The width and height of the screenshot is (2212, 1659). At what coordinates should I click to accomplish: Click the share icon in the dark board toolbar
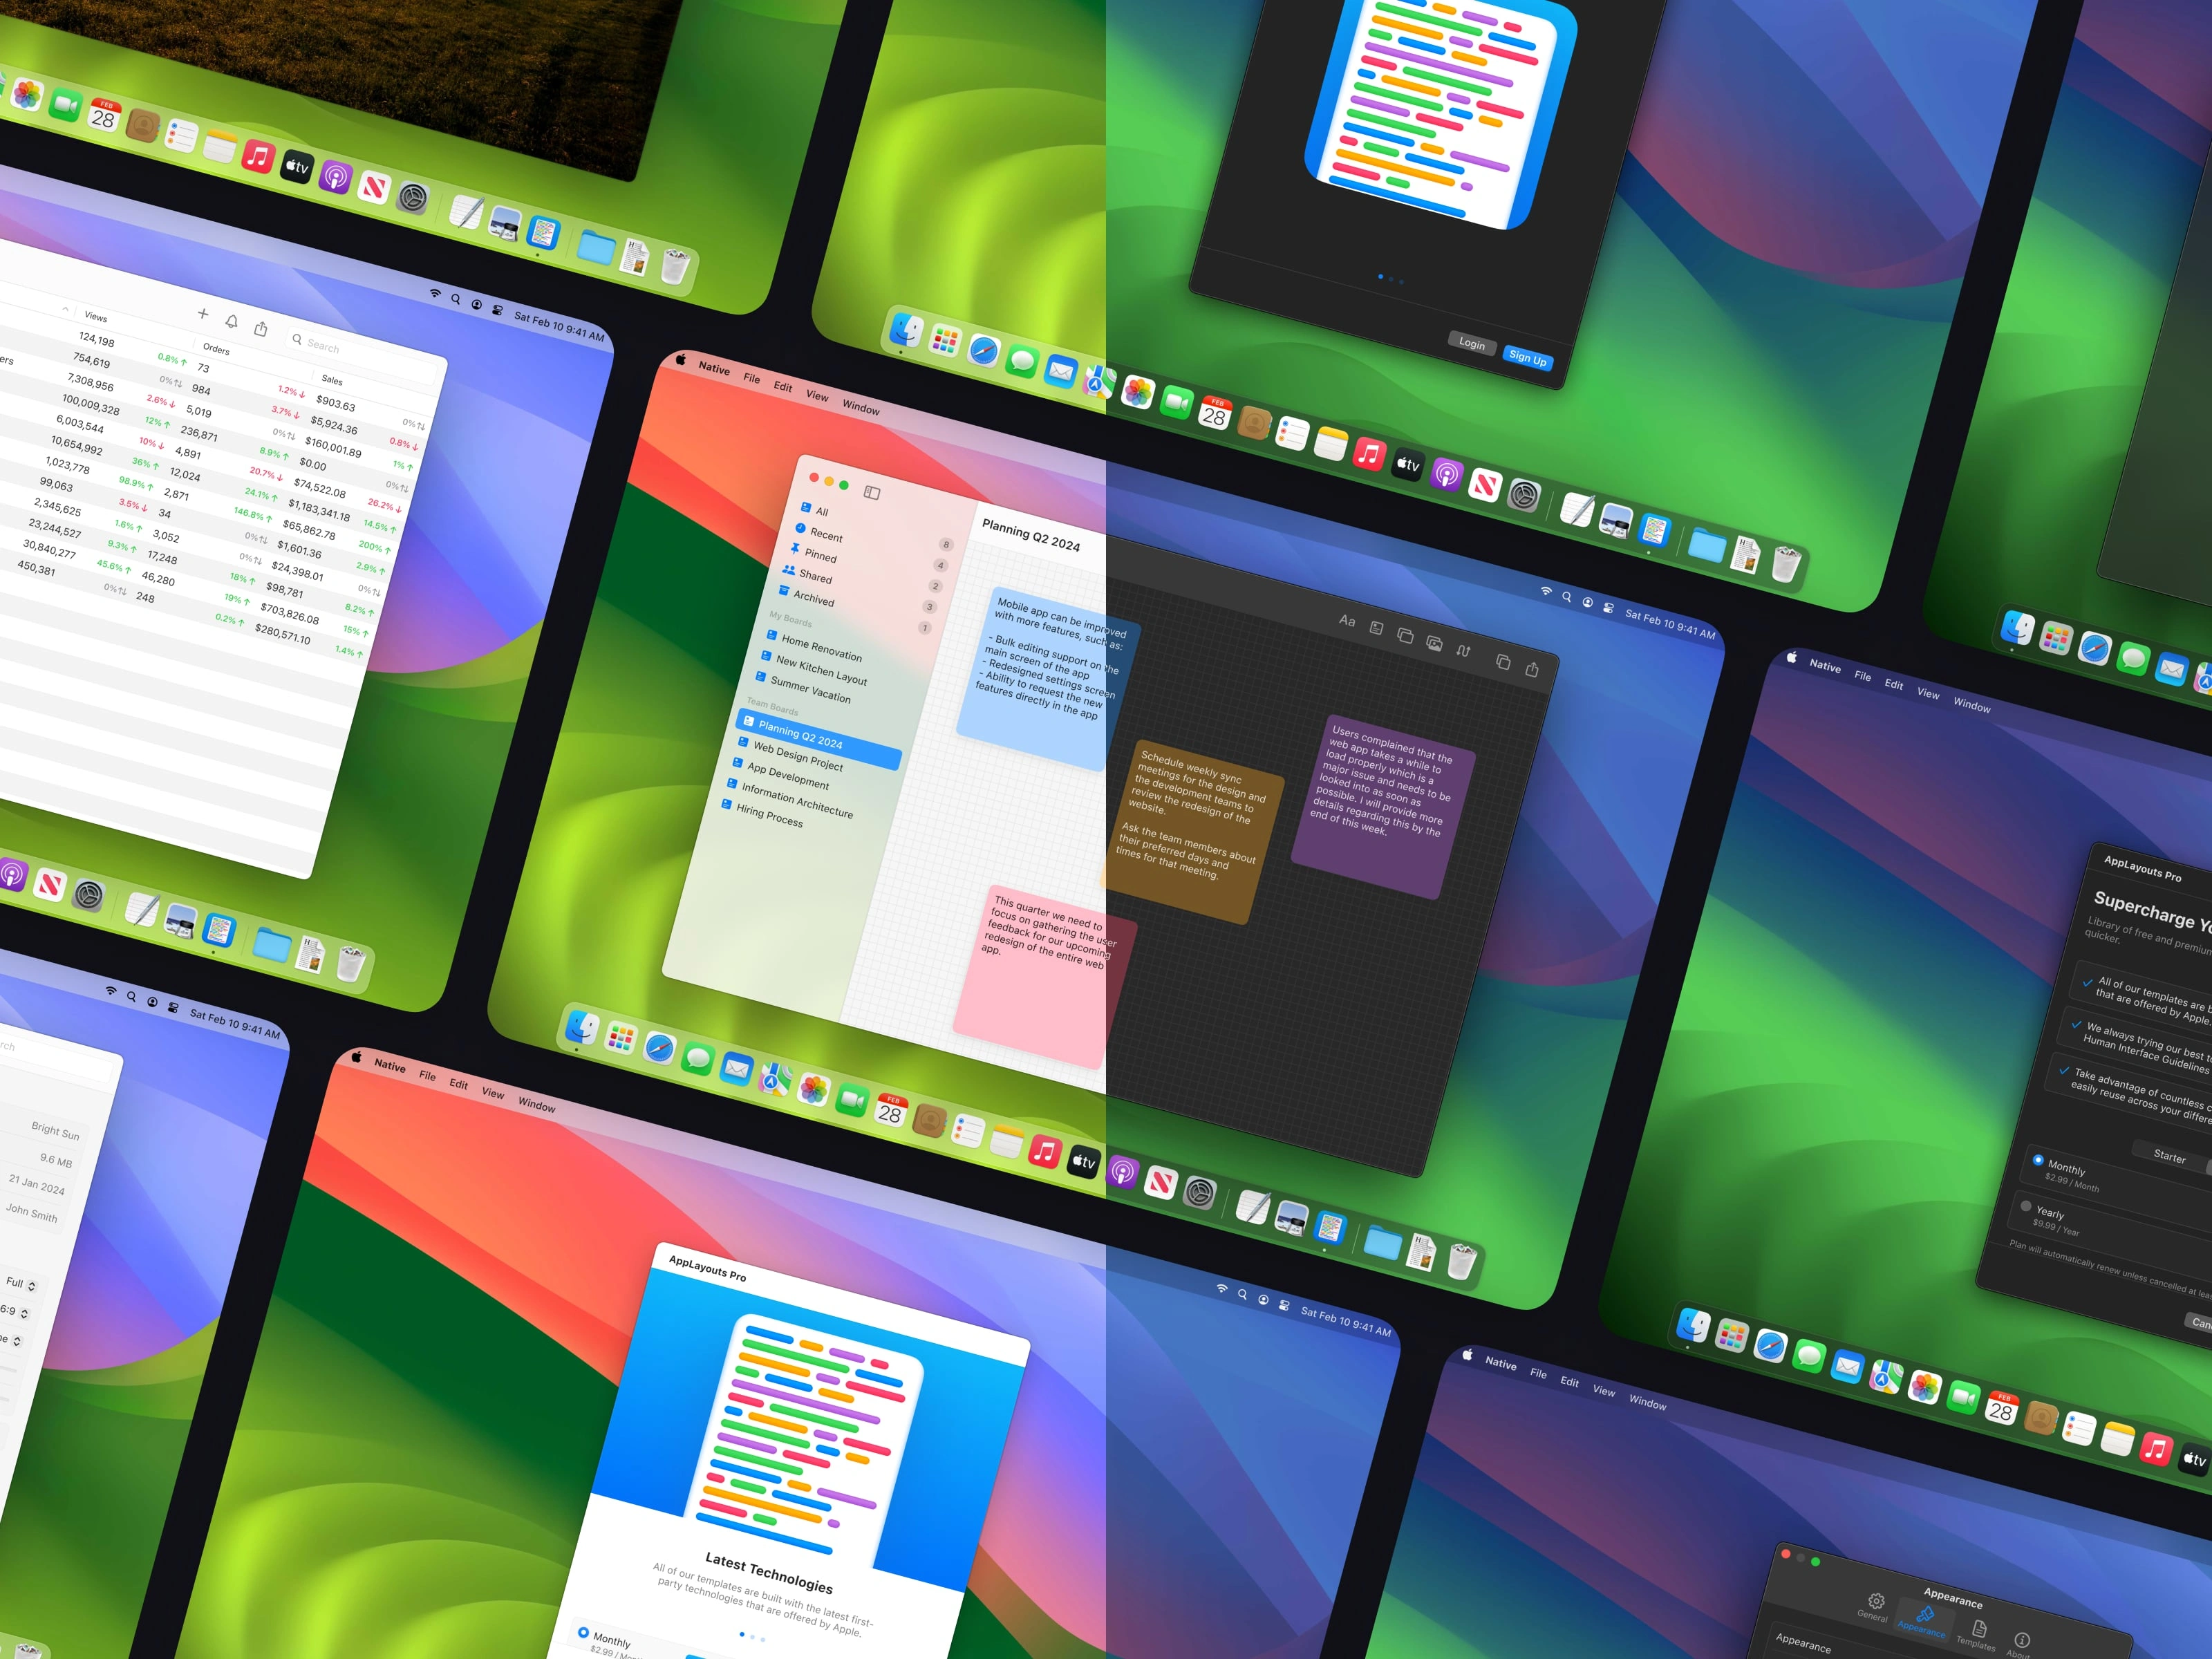pyautogui.click(x=1531, y=668)
